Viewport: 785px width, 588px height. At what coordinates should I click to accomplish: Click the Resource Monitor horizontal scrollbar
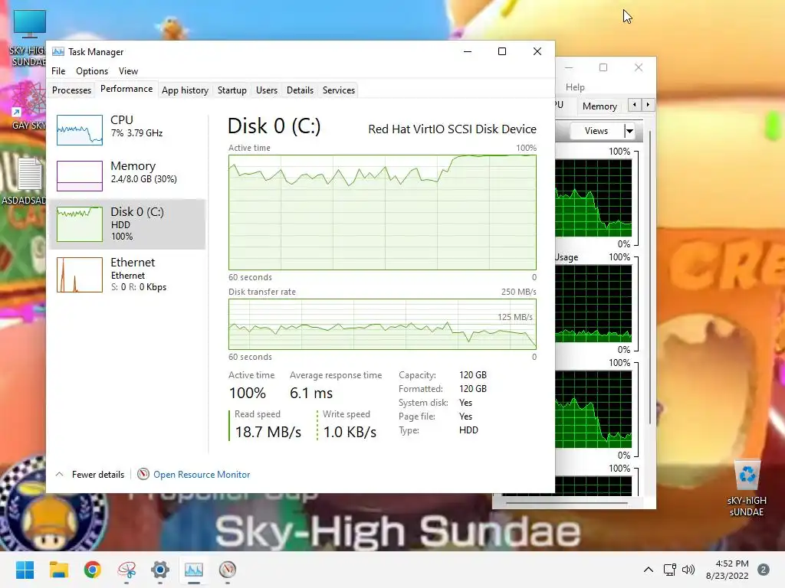[566, 502]
